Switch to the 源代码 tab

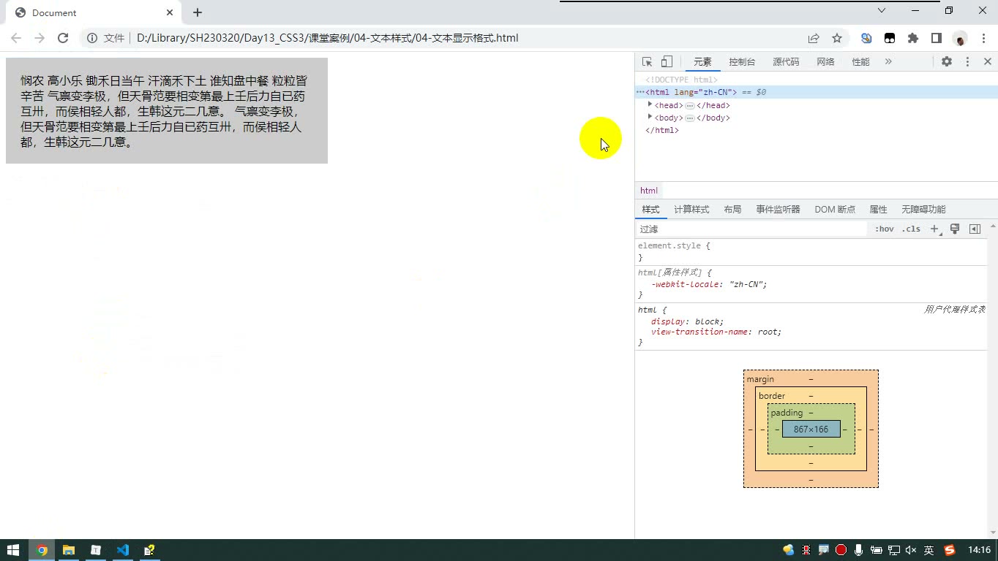click(x=786, y=62)
